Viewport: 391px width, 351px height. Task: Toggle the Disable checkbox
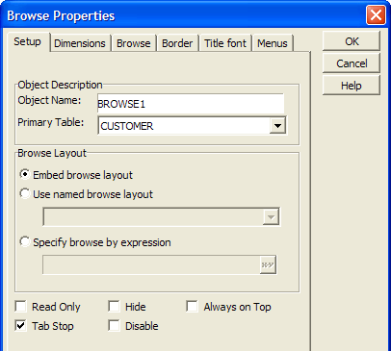[x=114, y=326]
